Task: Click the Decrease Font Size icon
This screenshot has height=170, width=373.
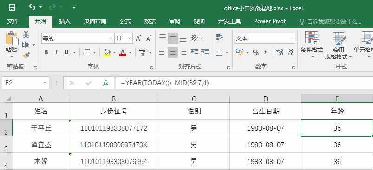Action: [149, 38]
